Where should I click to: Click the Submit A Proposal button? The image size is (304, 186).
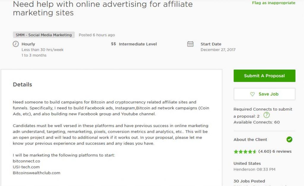264,75
